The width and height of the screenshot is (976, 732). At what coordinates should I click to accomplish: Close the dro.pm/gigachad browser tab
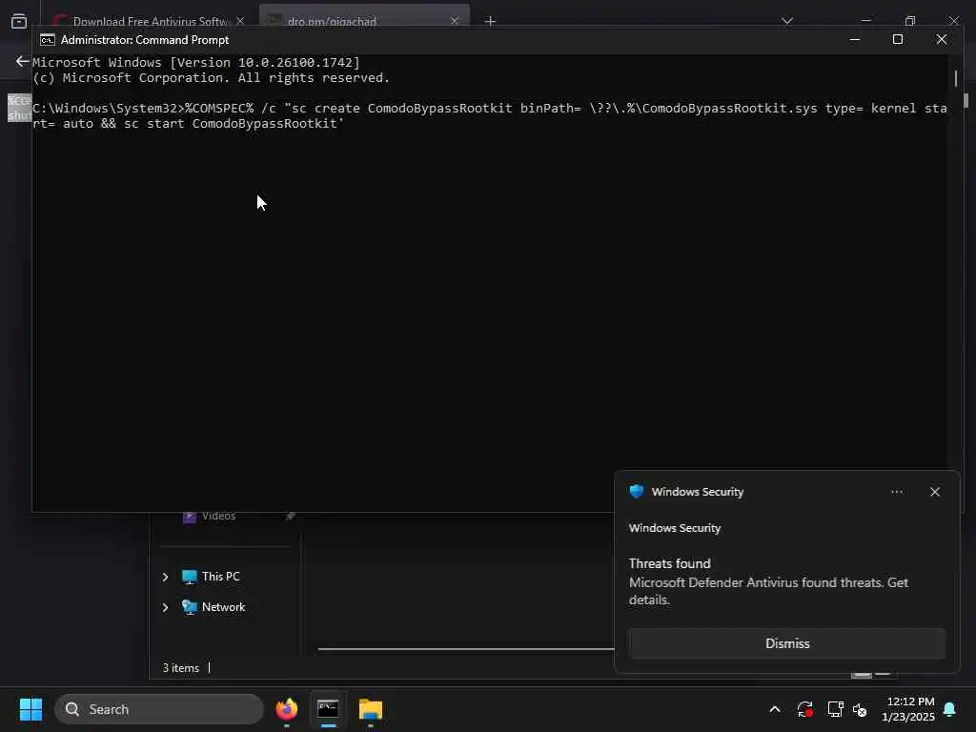click(455, 21)
